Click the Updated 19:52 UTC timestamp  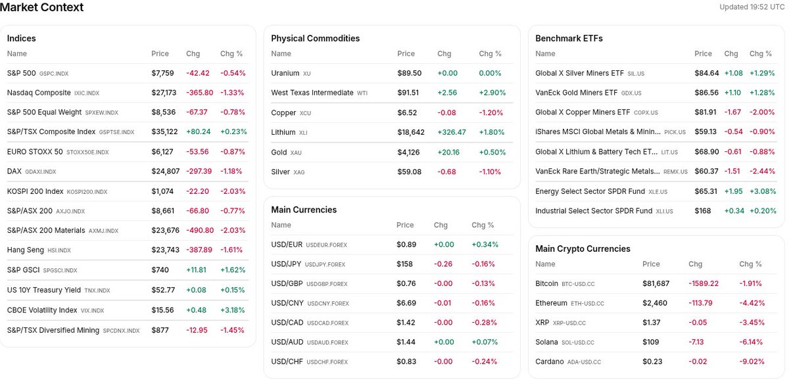click(x=752, y=7)
